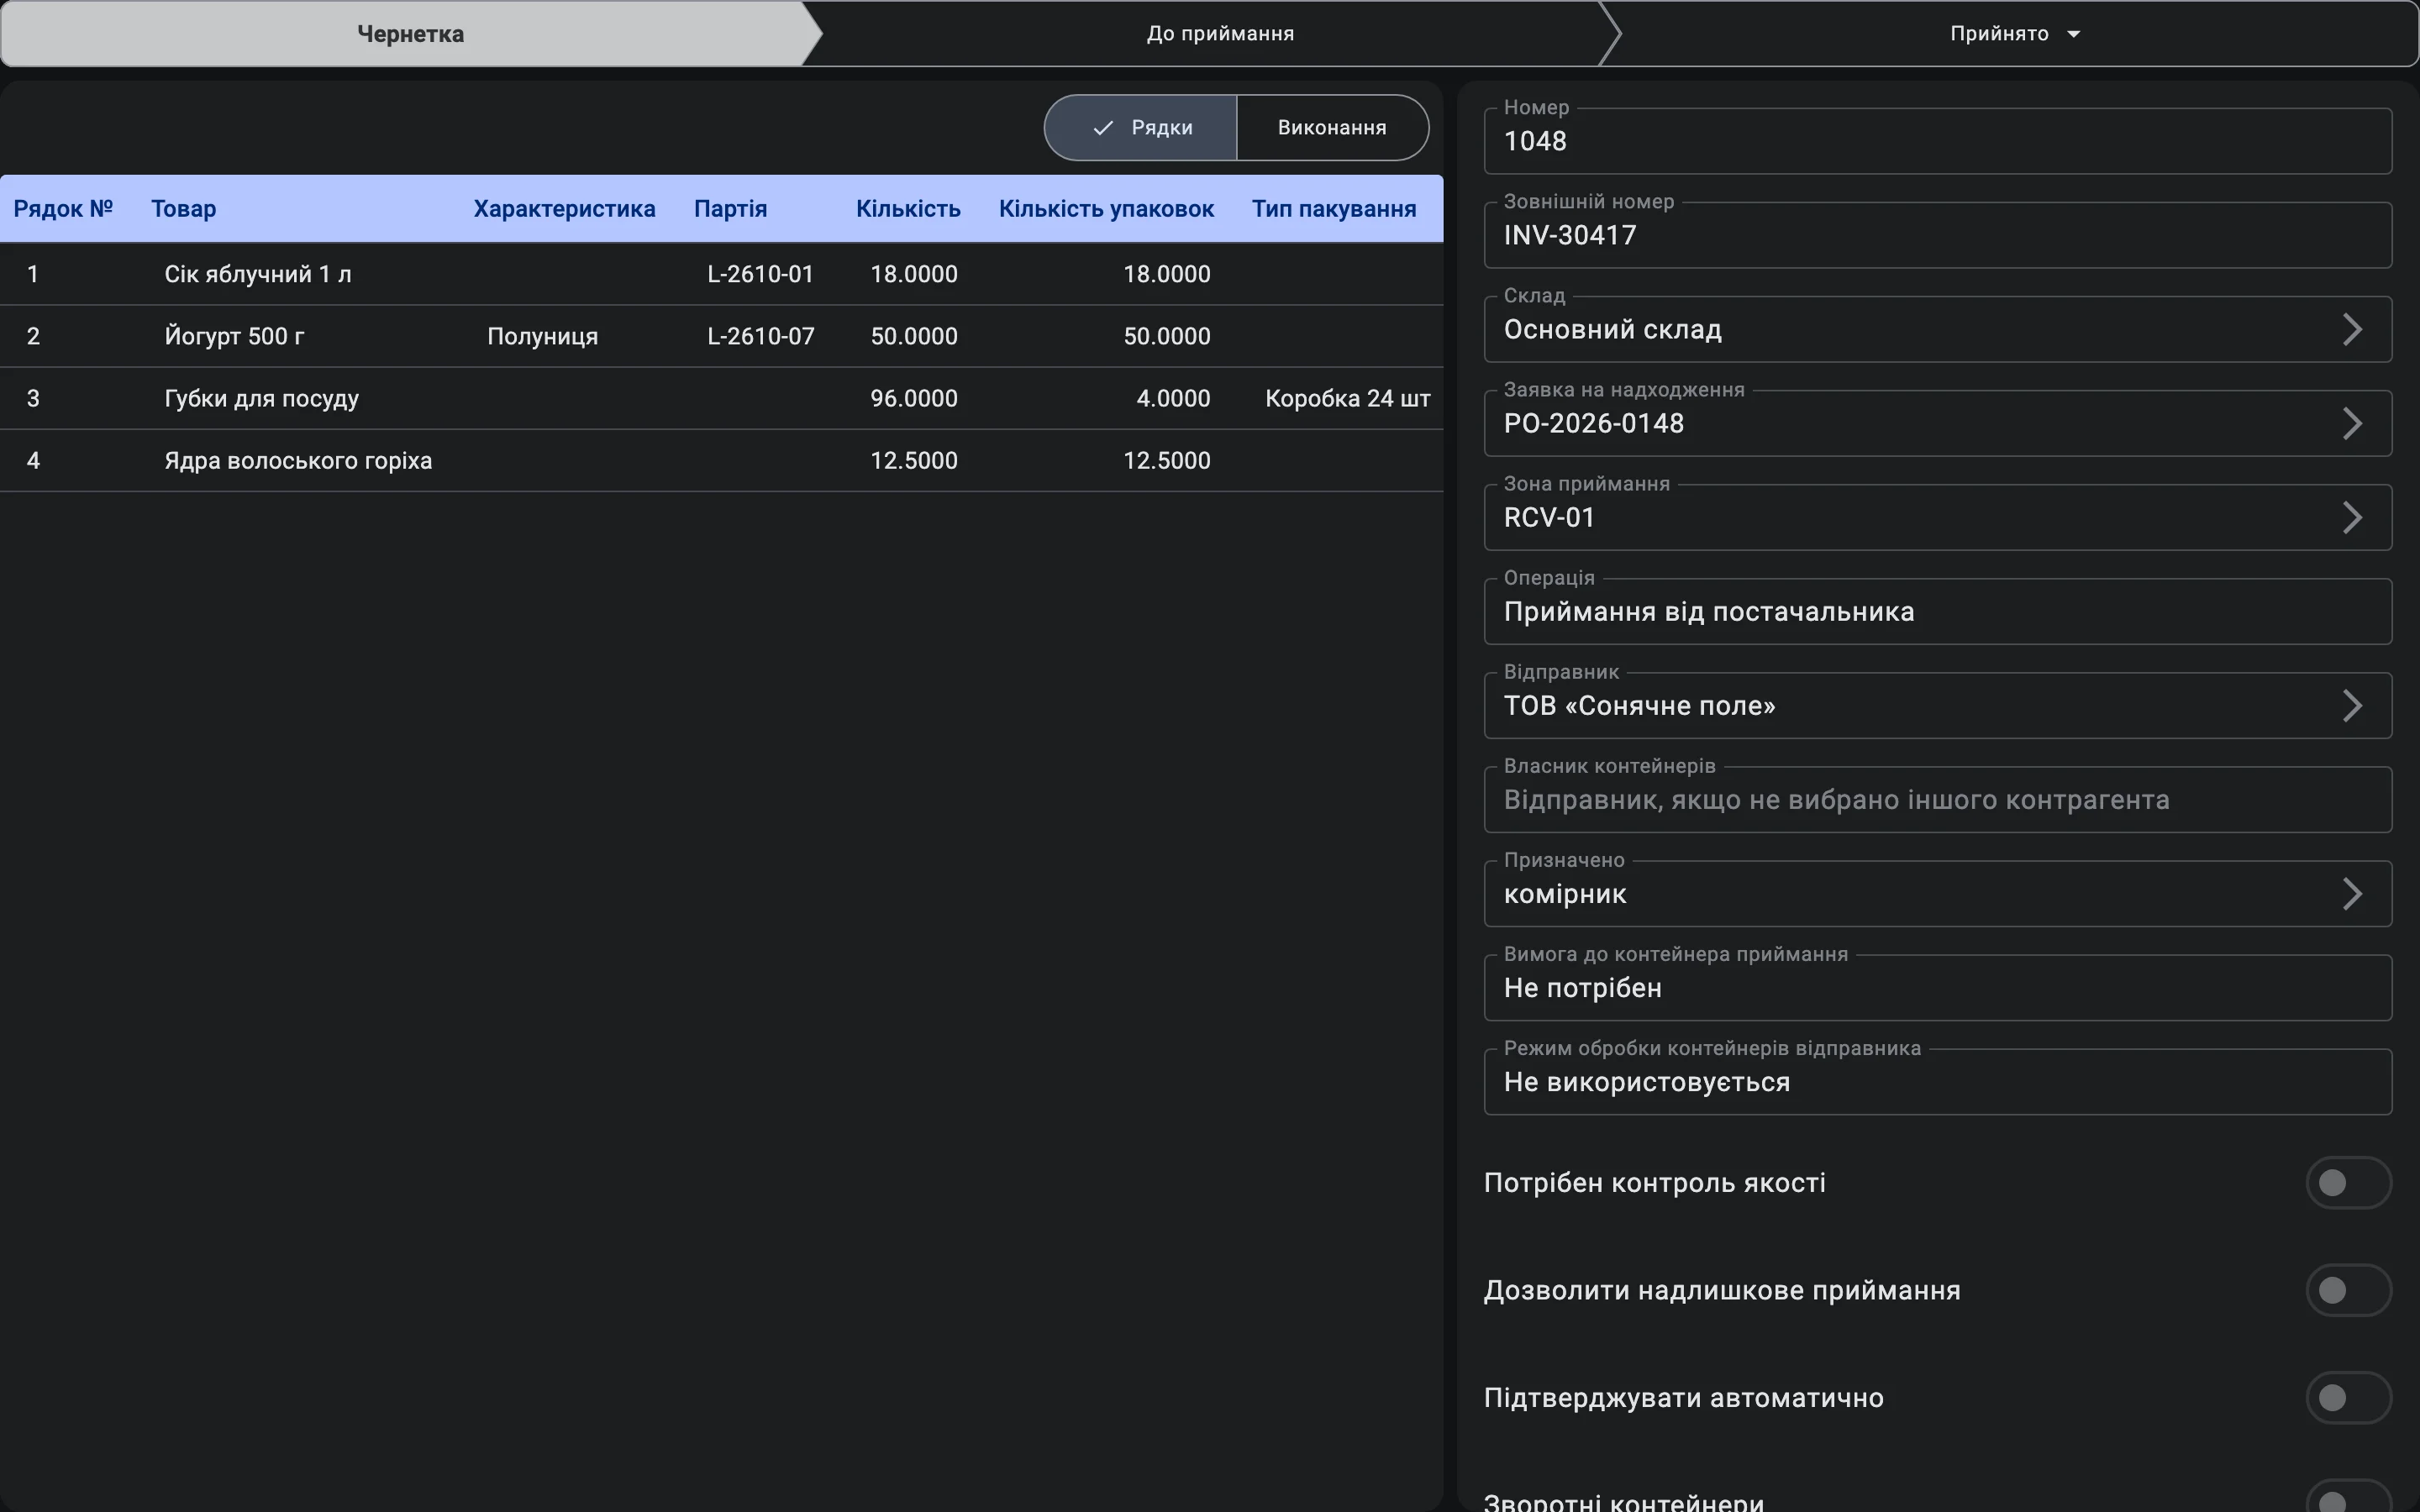This screenshot has width=2420, height=1512.
Task: Turn on Підтверджувати автоматично switch
Action: click(x=2348, y=1397)
